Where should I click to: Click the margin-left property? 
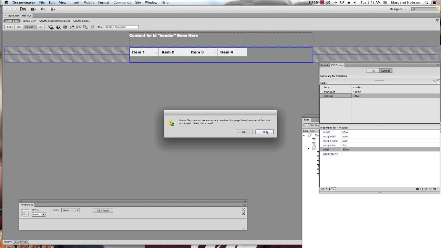330,136
